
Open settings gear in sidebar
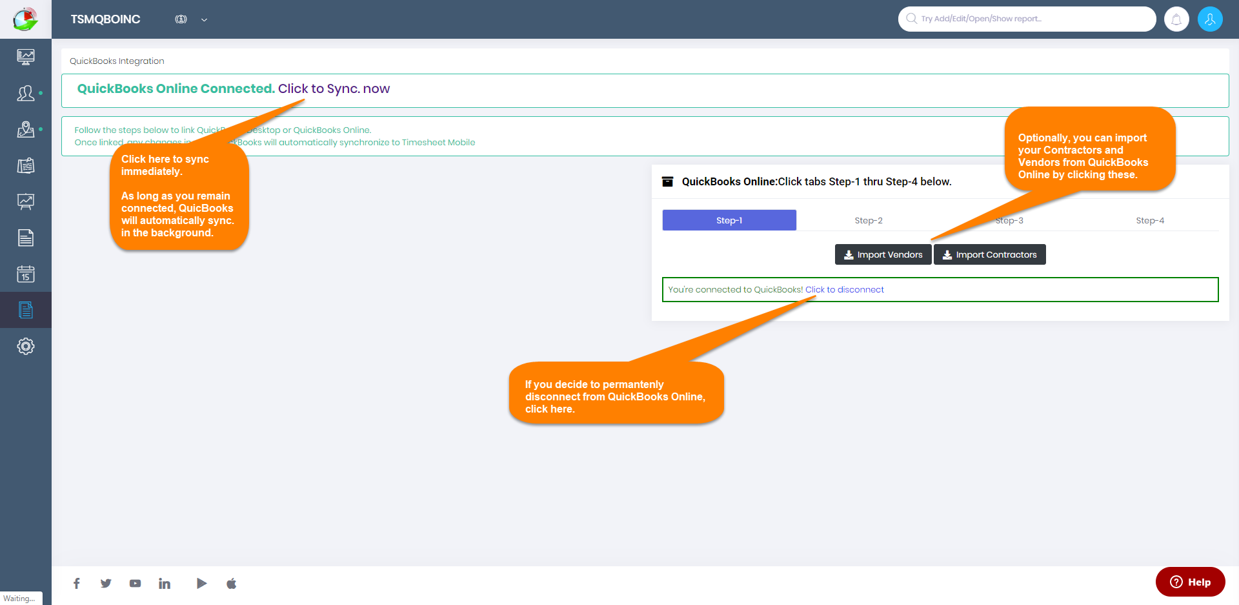[26, 346]
